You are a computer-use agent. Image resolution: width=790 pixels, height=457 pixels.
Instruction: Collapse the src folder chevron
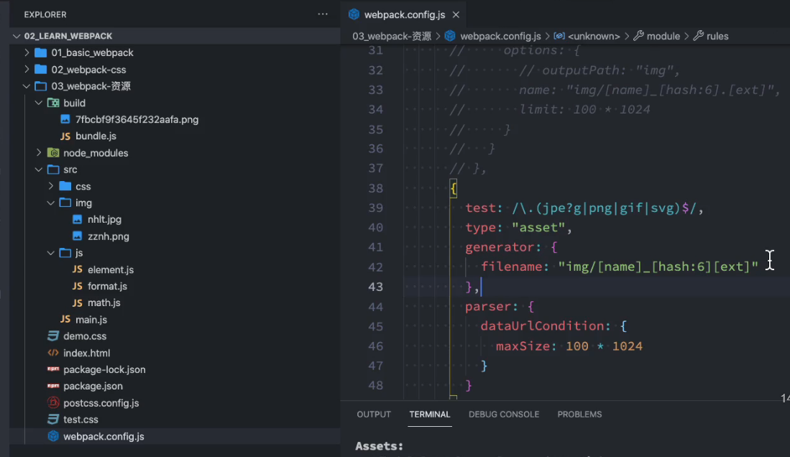point(39,170)
